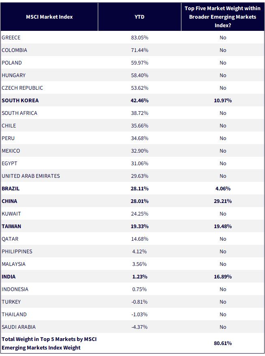Select India's 16.89% weight cell
Screen dimensions: 265x356
click(223, 276)
